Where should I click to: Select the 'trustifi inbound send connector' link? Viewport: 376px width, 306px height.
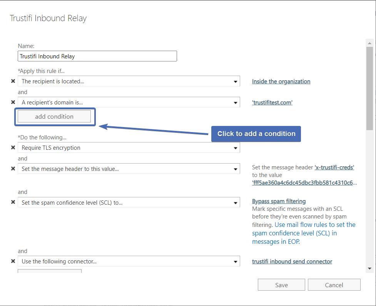[x=292, y=261]
